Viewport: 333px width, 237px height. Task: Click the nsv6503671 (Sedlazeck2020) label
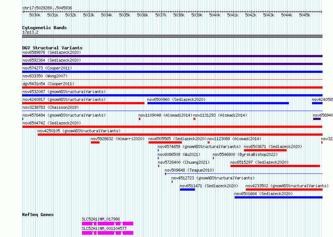tap(273, 147)
